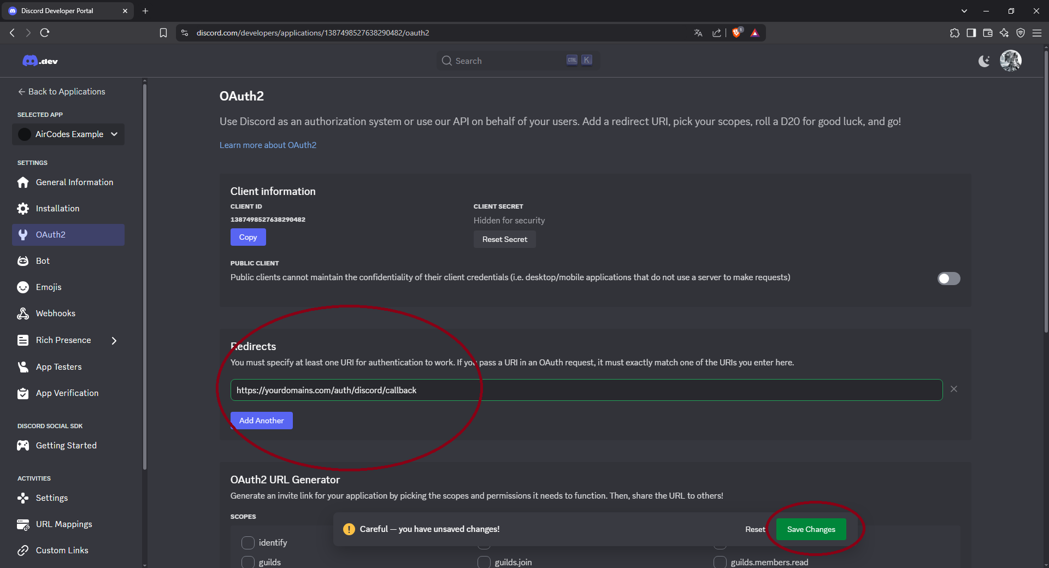
Task: Open the Bot settings page
Action: click(68, 261)
